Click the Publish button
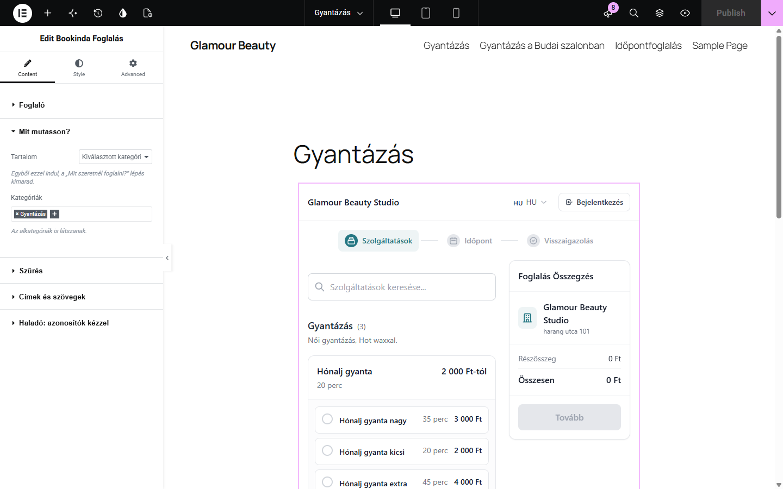Viewport: 783px width, 489px height. click(x=731, y=13)
